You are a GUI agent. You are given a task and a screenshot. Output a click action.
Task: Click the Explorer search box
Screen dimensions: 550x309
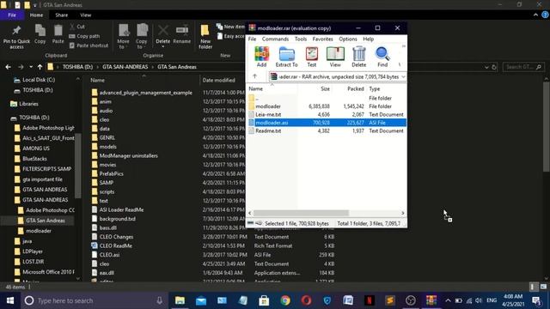coord(523,67)
